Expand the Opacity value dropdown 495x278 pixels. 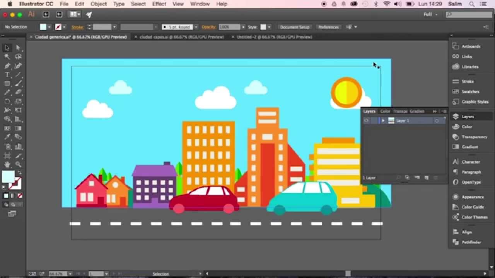click(x=243, y=27)
